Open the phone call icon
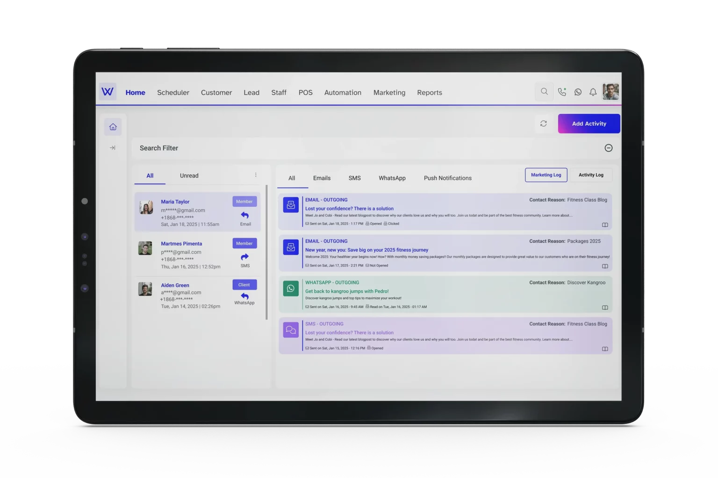The image size is (718, 478). coord(562,92)
